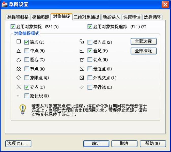
Task: Click the endpoint square snap marker icon
Action: [19, 42]
